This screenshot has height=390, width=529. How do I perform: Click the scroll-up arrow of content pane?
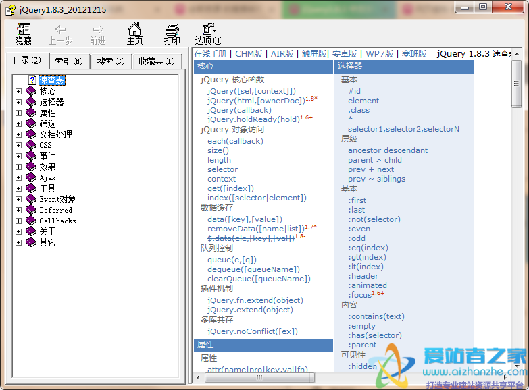(517, 54)
